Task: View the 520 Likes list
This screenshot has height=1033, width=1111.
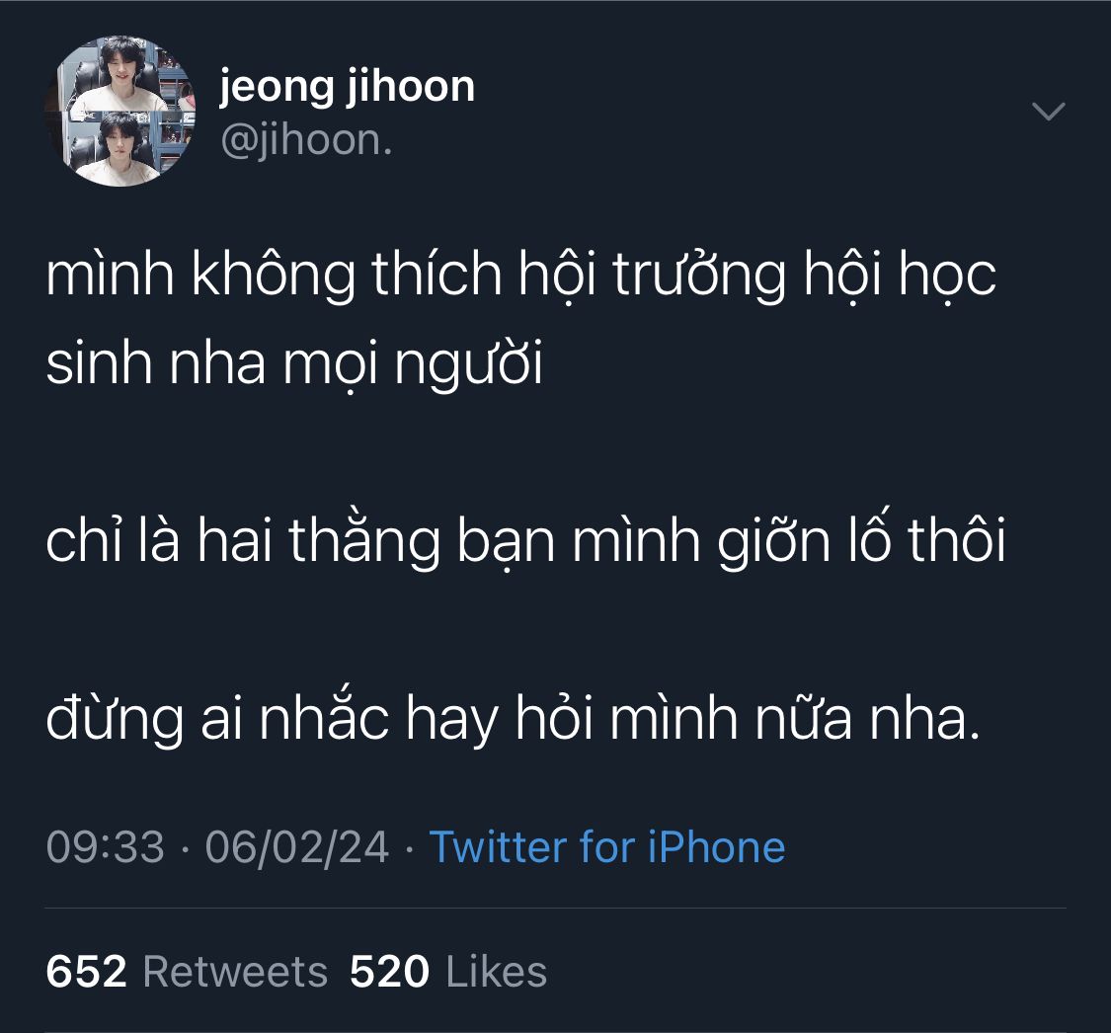Action: (447, 971)
